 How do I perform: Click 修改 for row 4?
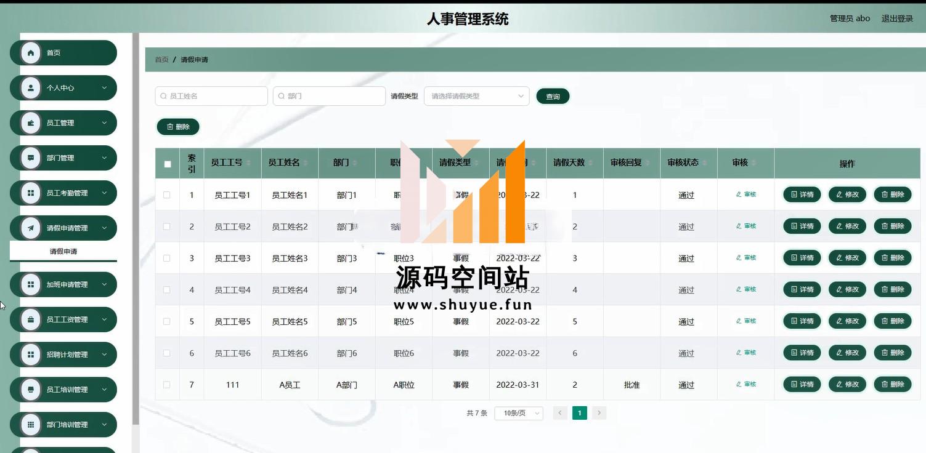[848, 289]
